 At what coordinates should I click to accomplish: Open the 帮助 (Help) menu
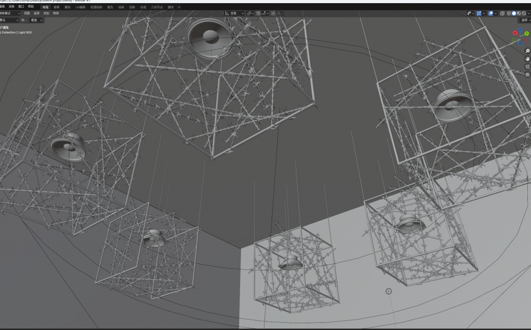point(31,6)
